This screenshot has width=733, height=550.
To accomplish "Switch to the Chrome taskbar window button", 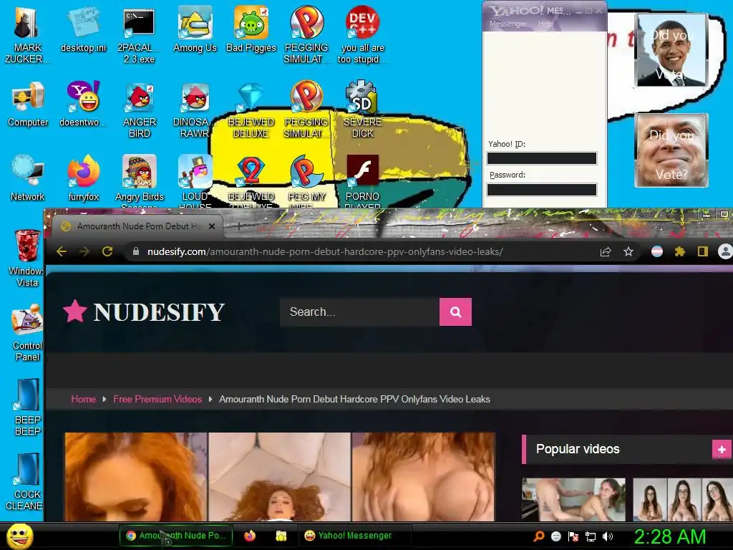I will (176, 536).
